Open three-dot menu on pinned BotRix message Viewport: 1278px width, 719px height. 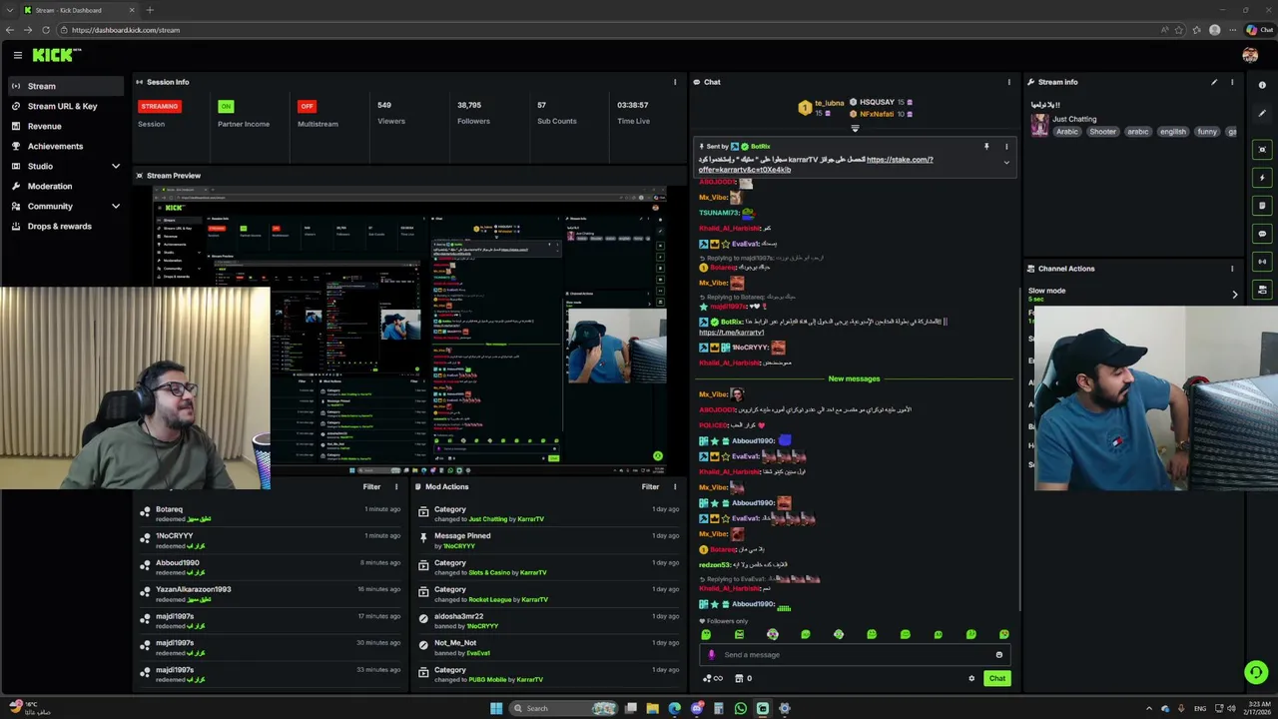click(x=1006, y=147)
